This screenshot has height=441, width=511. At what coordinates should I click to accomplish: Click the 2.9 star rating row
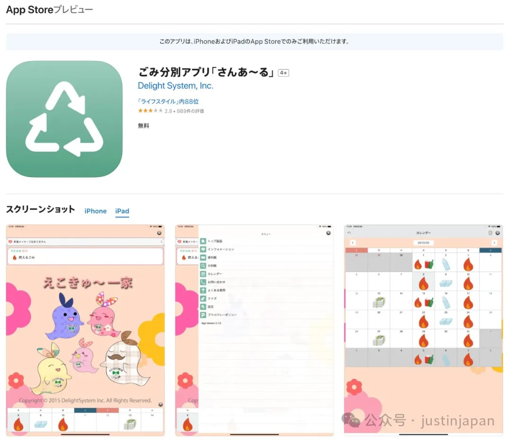(171, 111)
